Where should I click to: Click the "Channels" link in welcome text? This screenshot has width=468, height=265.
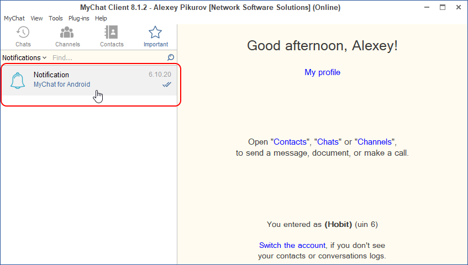pos(375,142)
